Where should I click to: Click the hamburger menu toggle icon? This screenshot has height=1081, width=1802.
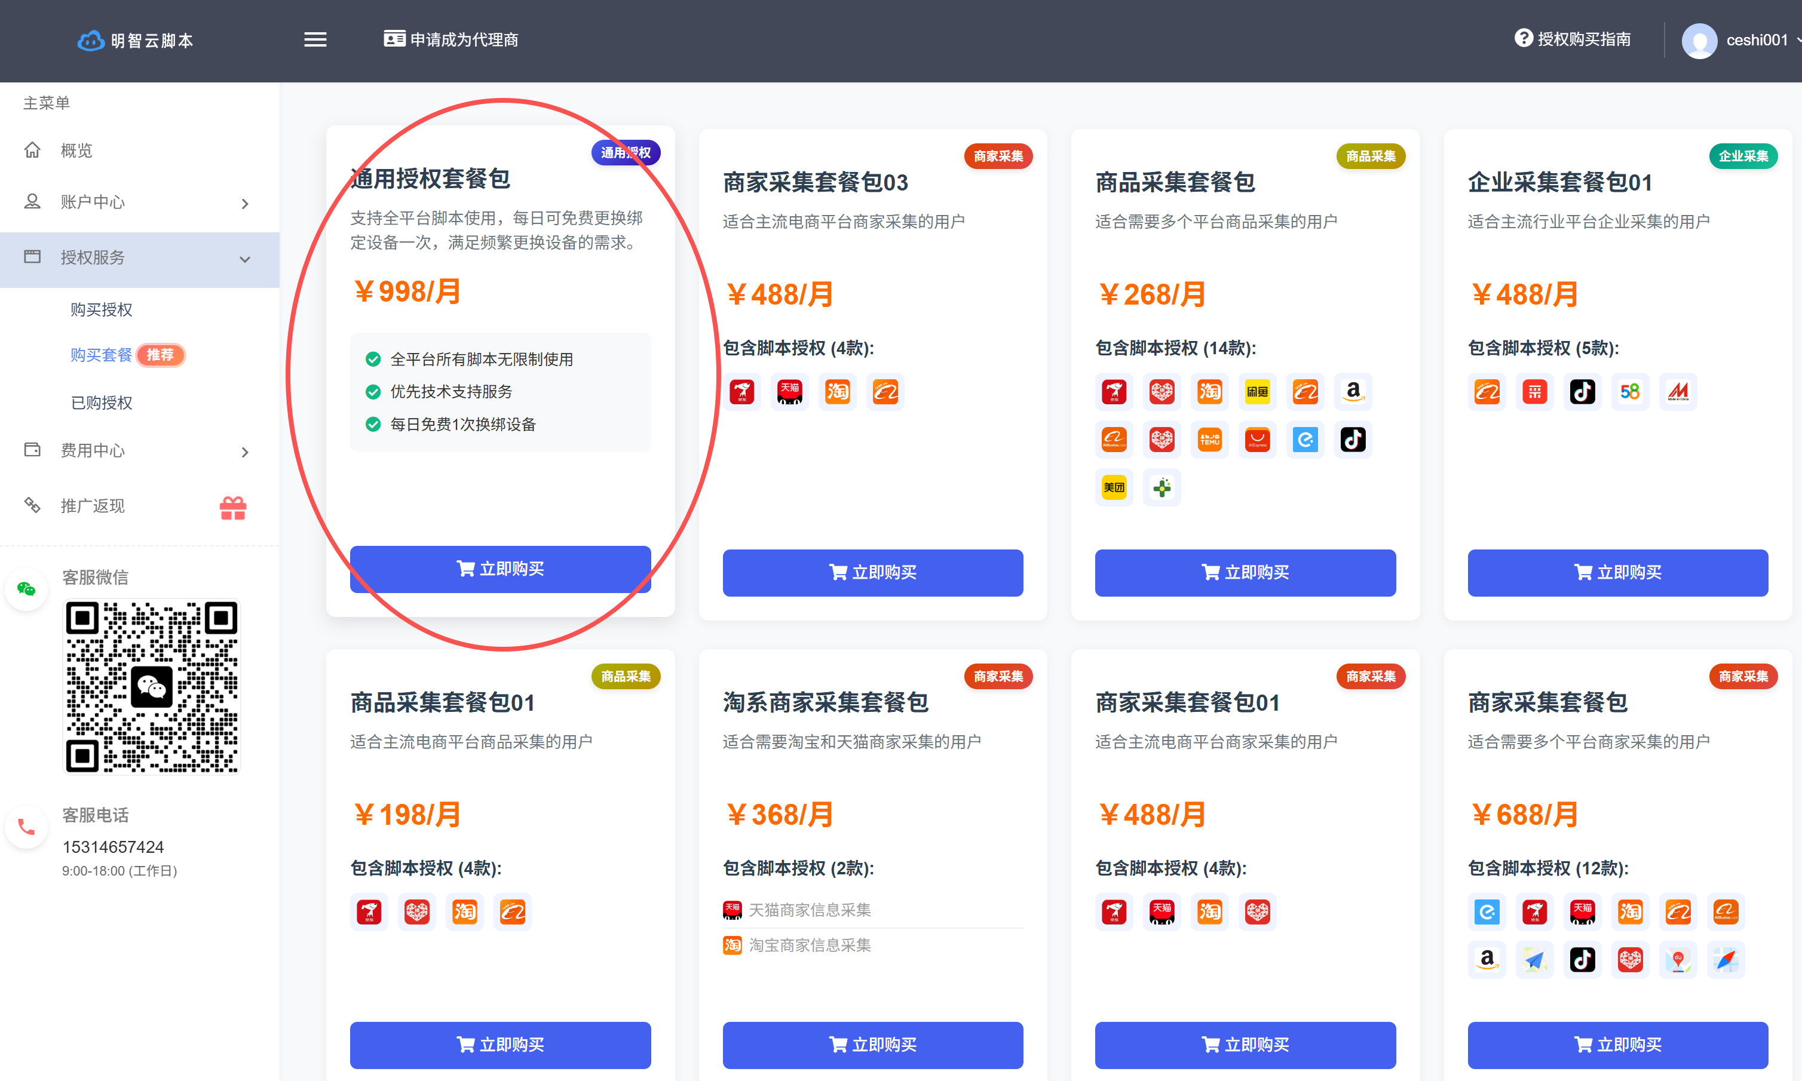315,39
